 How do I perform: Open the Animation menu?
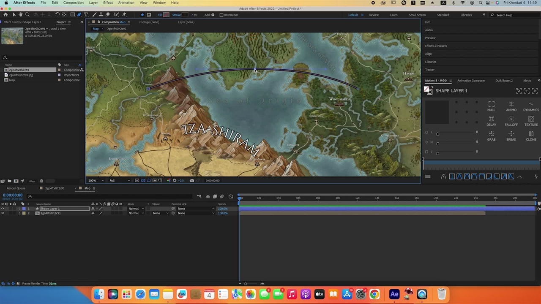(x=126, y=3)
